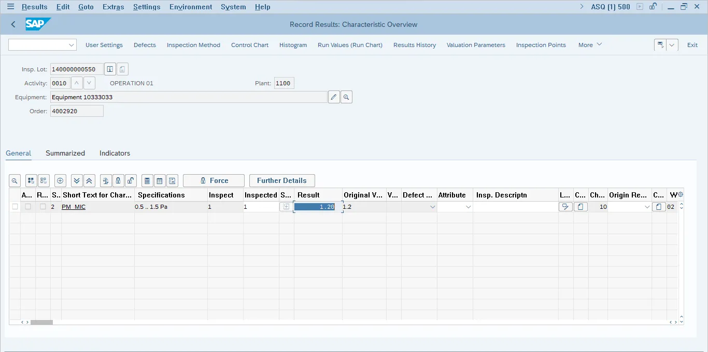This screenshot has width=708, height=352.
Task: Tick the row selector checkbox for PM_MIC
Action: [15, 207]
